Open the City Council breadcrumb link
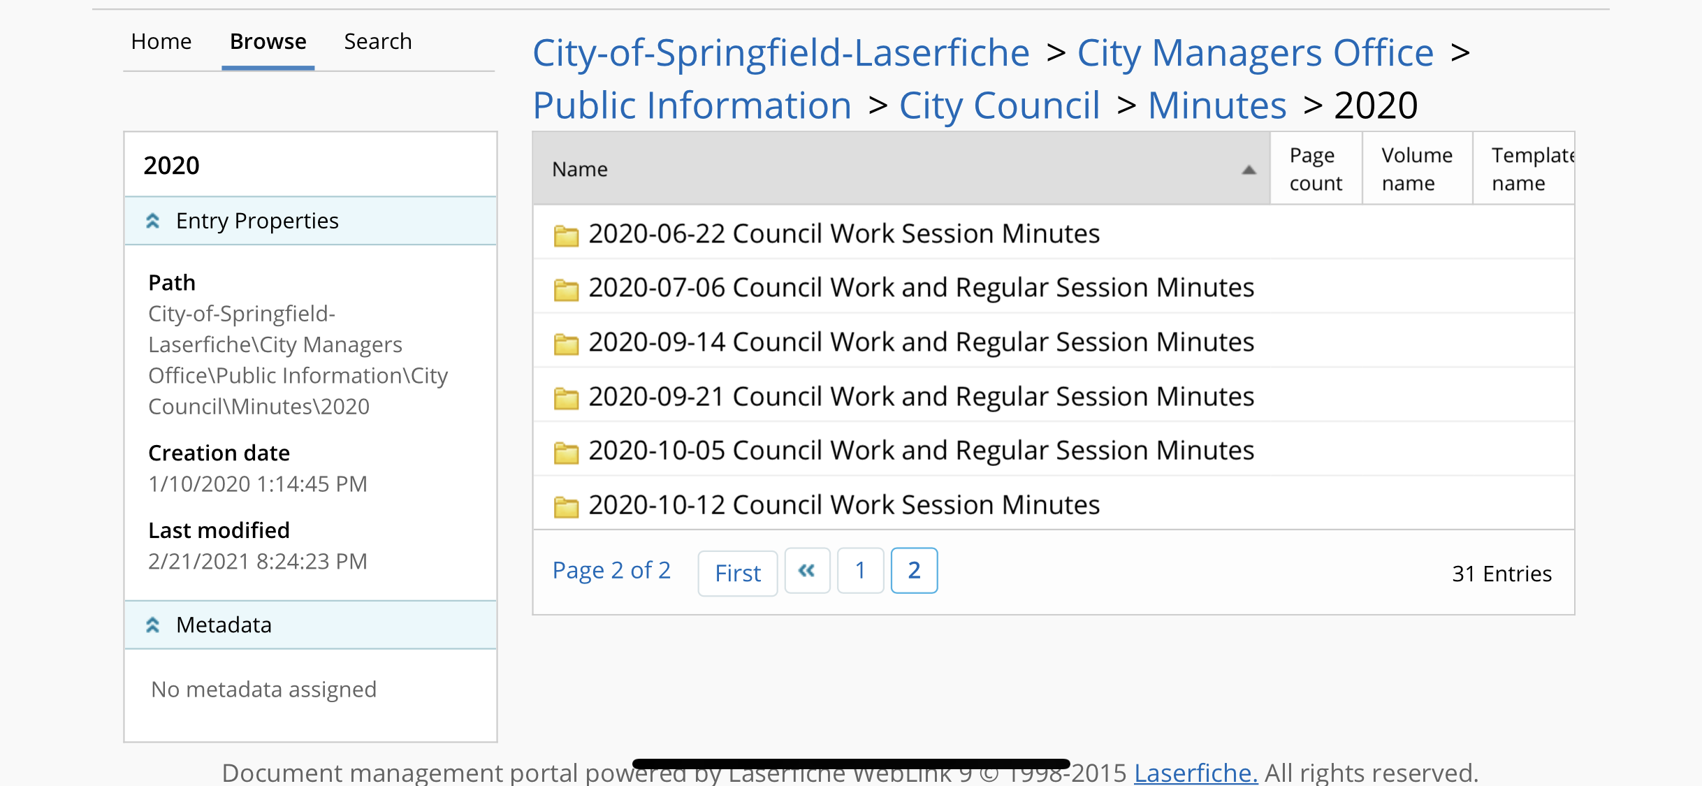 tap(999, 105)
